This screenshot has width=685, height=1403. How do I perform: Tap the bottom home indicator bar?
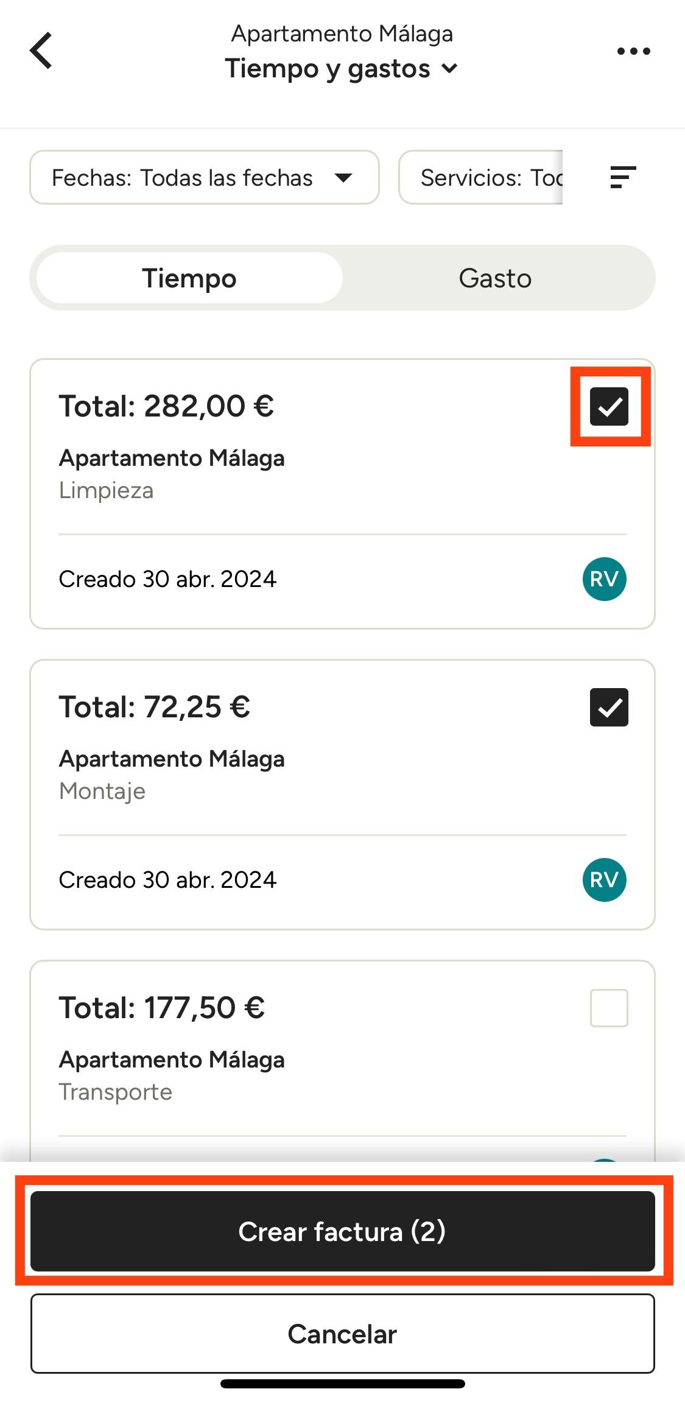pos(342,1384)
